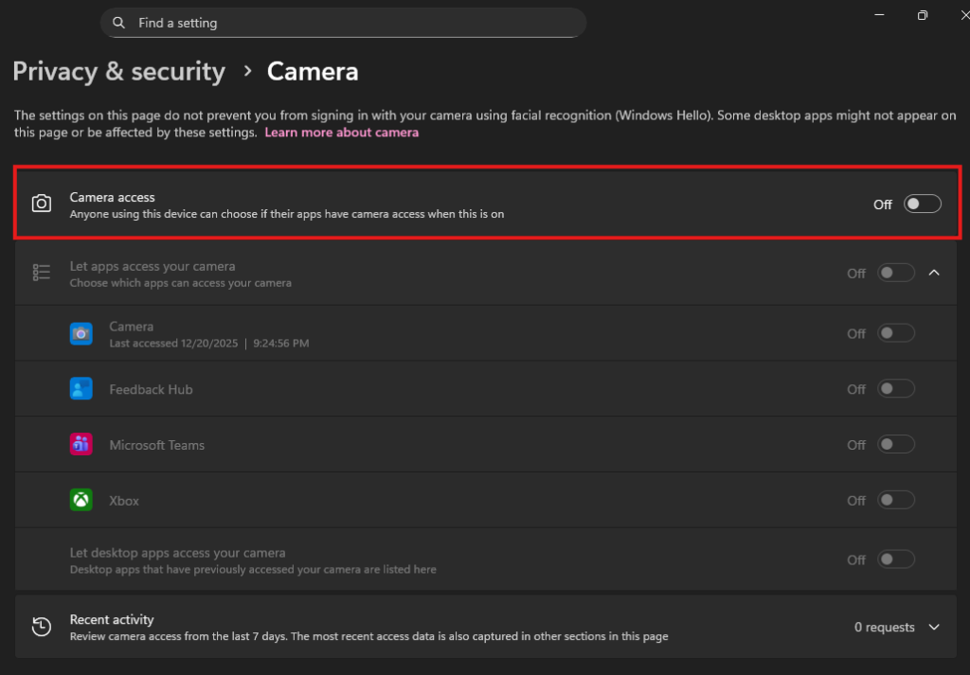Turn on camera access for the Camera app

coord(896,332)
